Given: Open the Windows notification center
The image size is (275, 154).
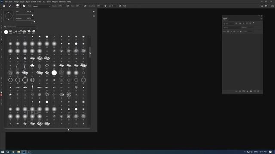Looking at the screenshot, I should pos(270,152).
